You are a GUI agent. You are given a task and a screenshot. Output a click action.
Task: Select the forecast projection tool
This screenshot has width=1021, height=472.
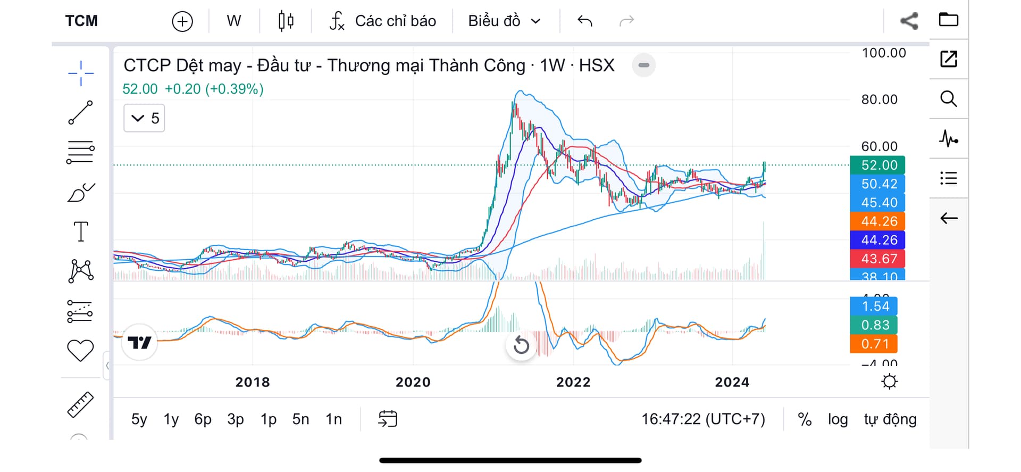point(80,311)
